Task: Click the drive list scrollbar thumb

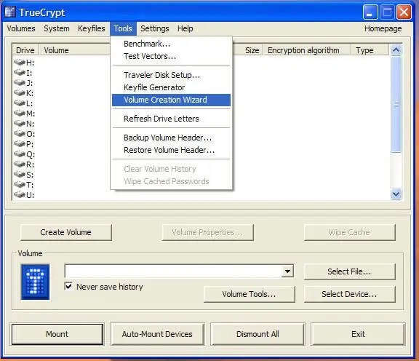Action: click(396, 104)
